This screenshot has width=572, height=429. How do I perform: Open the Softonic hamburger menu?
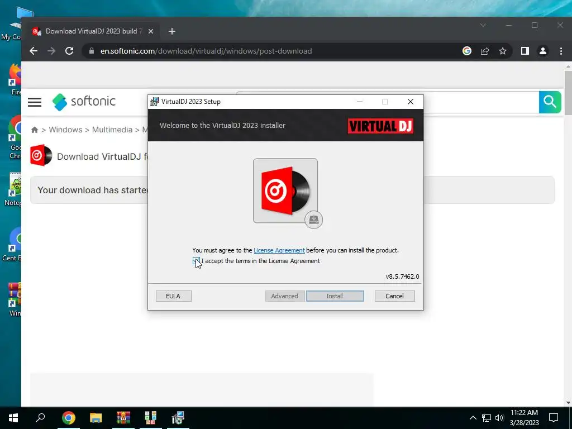35,102
